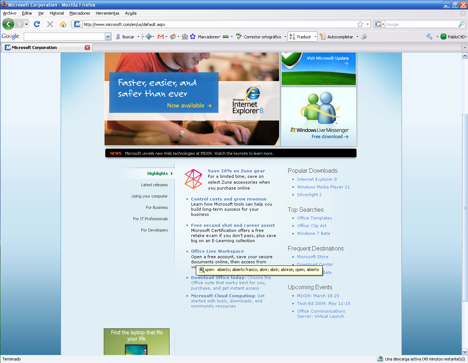
Task: Click the Microsoft site icon in address bar
Action: 77,24
